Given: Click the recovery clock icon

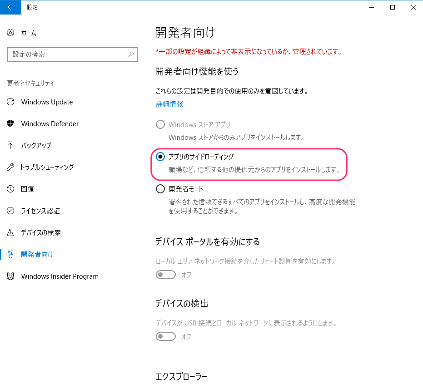Looking at the screenshot, I should [11, 189].
